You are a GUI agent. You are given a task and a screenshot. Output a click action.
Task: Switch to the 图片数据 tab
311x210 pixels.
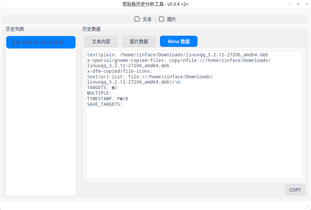tap(139, 42)
